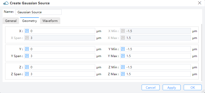Switch to the General tab
The image size is (205, 93).
coord(11,21)
